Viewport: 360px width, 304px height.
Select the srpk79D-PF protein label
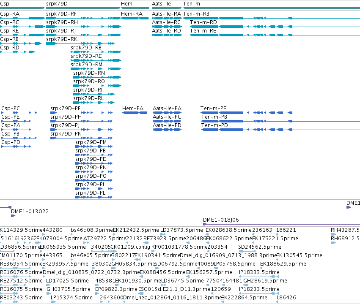pos(66,109)
